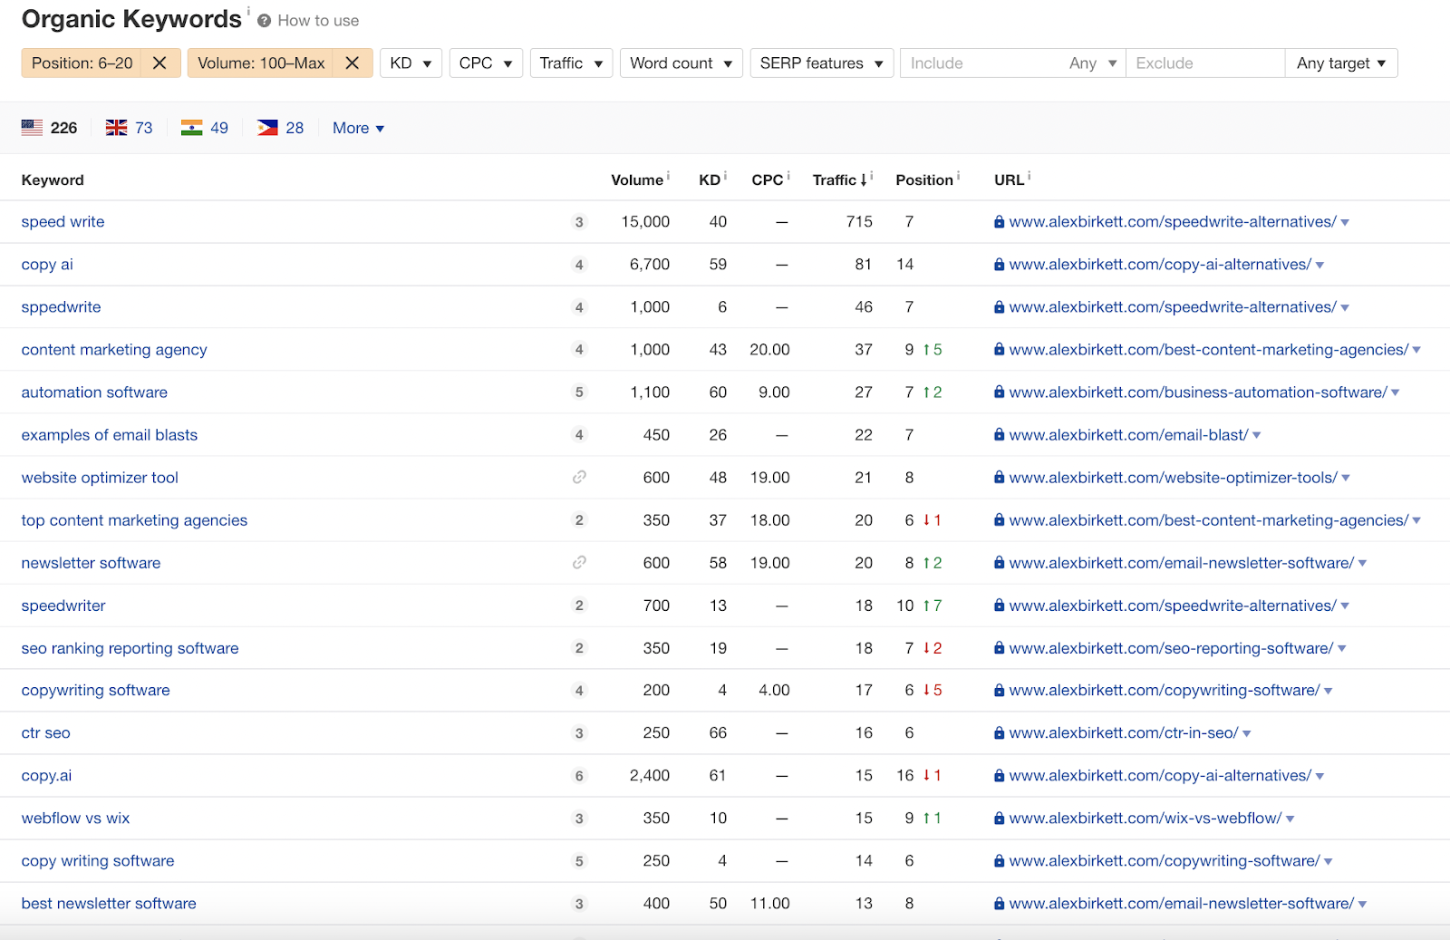
Task: Remove the Volume: 100–Max filter
Action: [x=353, y=63]
